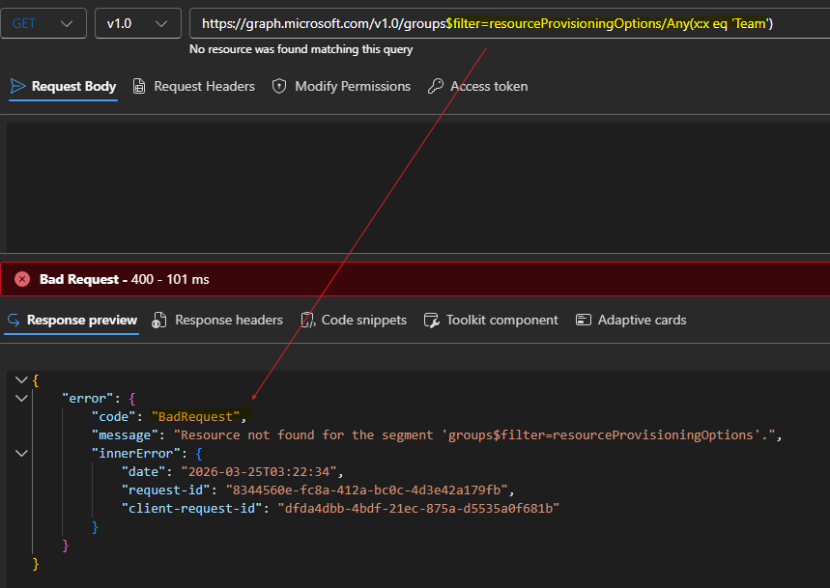Switch to the Response preview tab

tap(72, 320)
